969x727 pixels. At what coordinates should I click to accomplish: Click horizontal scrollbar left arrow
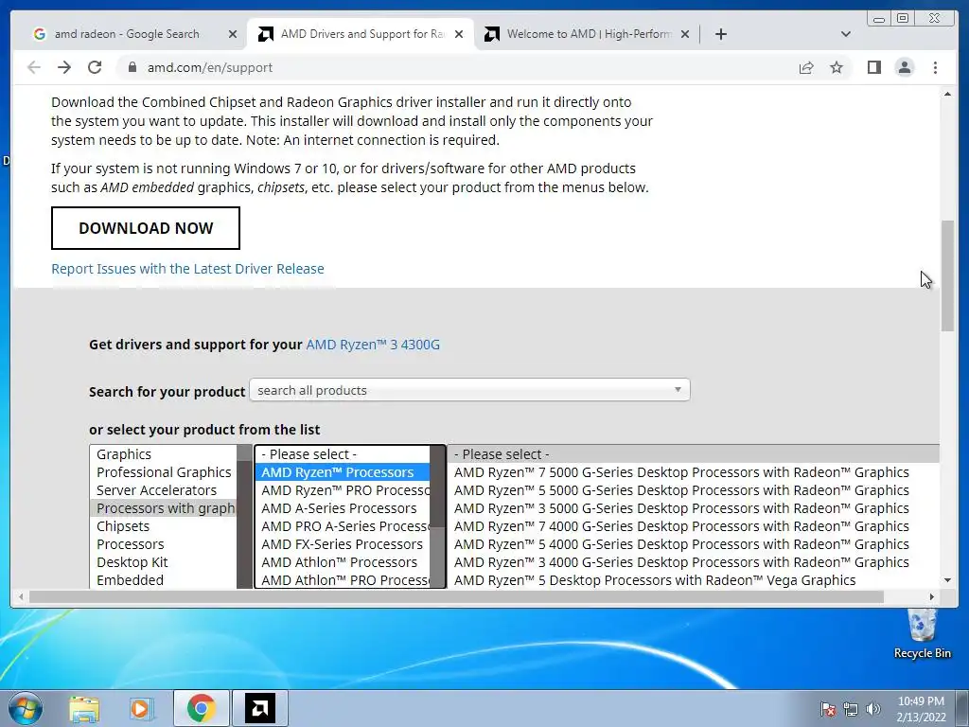(x=21, y=596)
